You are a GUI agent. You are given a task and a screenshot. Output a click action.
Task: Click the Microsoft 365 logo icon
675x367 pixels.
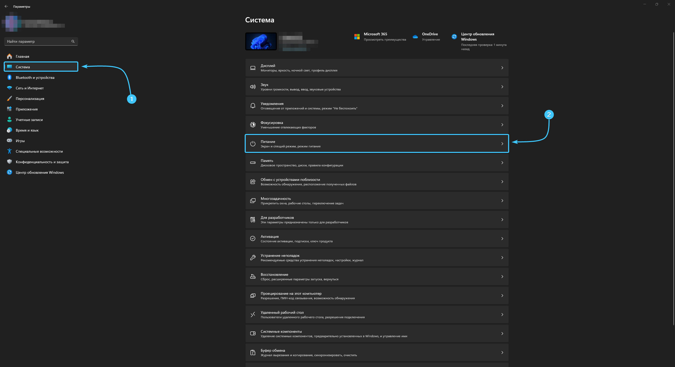357,37
